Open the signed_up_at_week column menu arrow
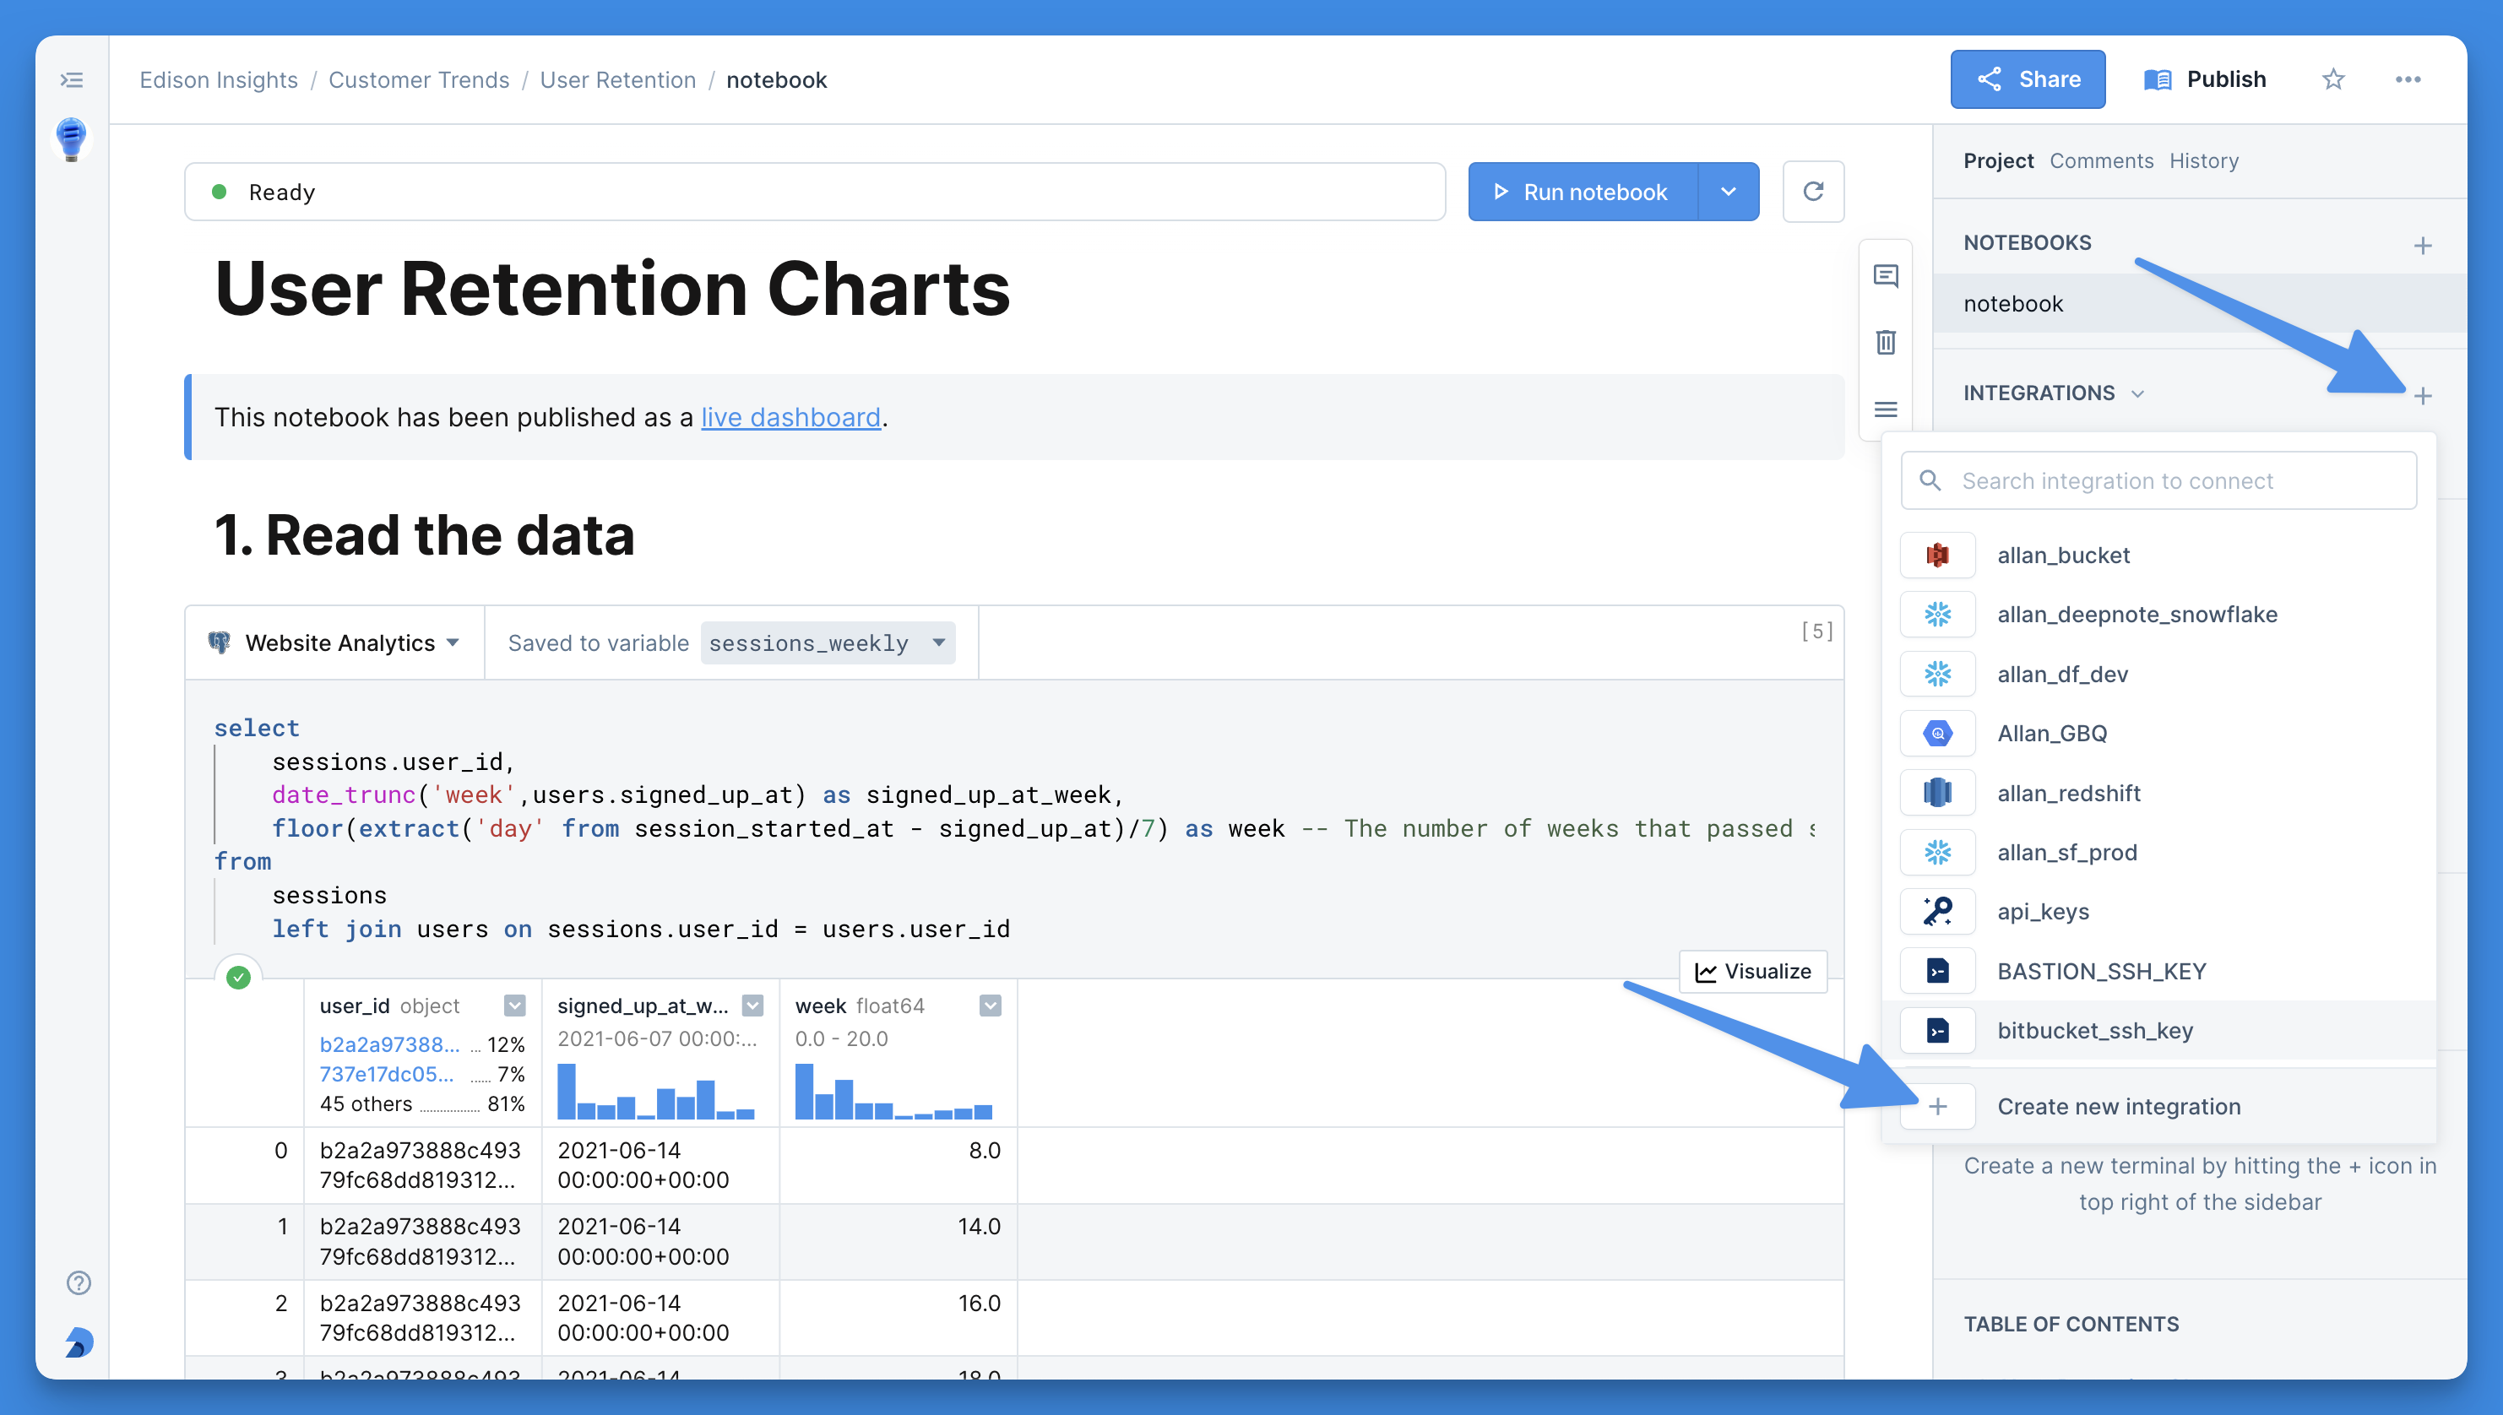The image size is (2503, 1415). (x=752, y=1005)
